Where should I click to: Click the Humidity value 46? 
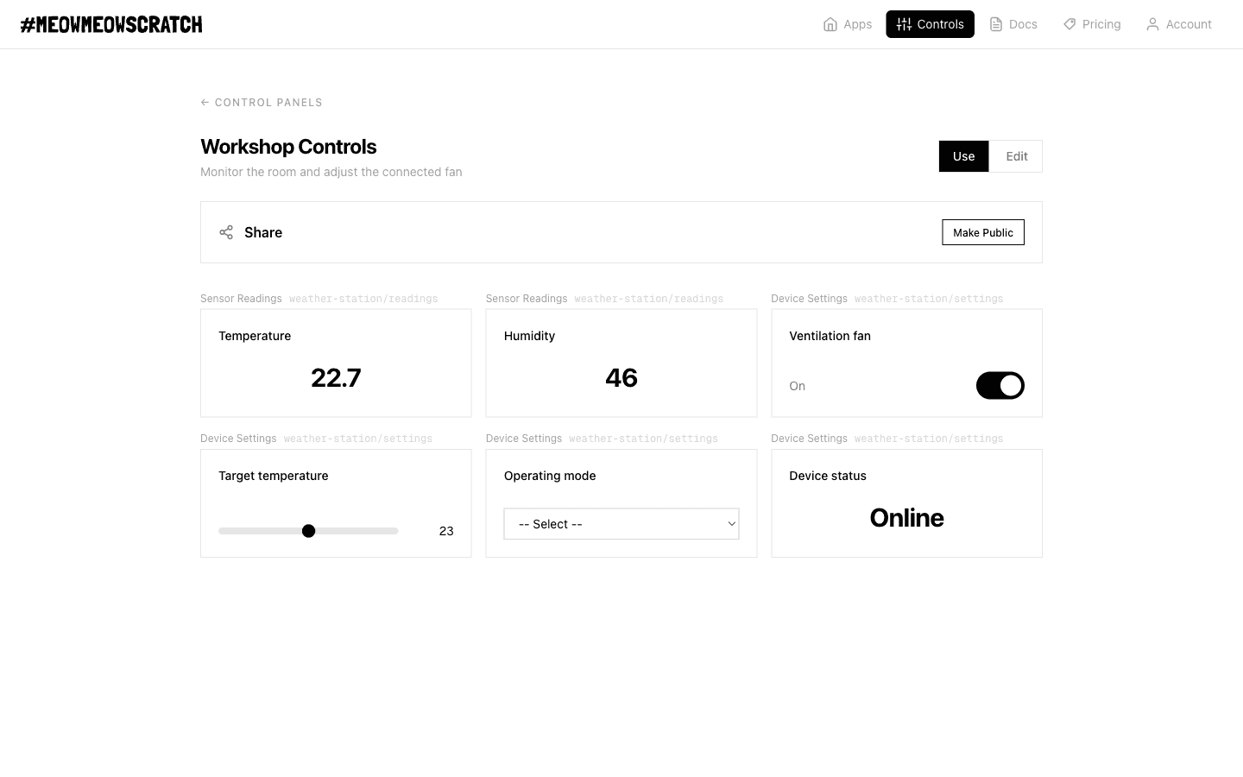click(x=621, y=377)
